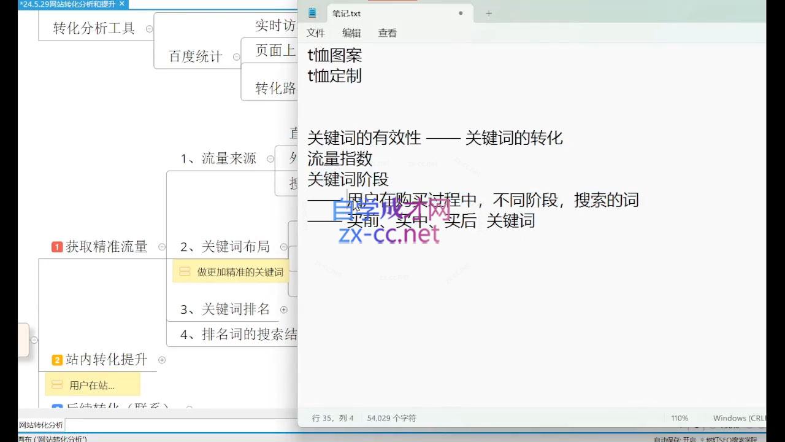Collapse the 转化分析工具 branch
Screen dimensions: 785x442
(149, 28)
